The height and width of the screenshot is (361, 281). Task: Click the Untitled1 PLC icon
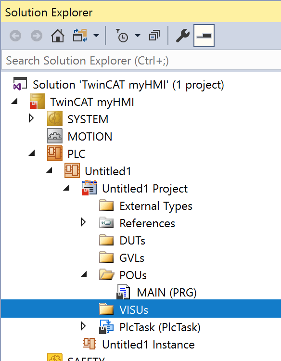pyautogui.click(x=72, y=170)
